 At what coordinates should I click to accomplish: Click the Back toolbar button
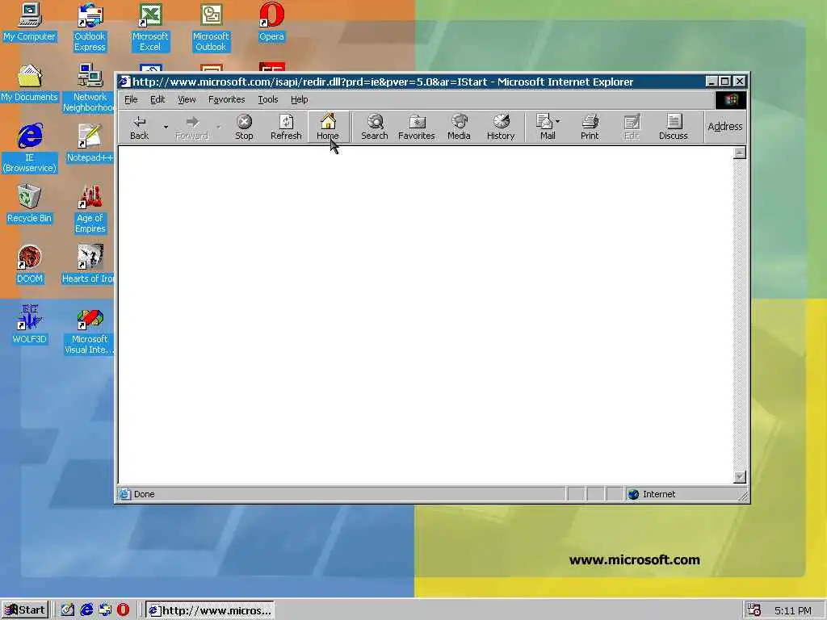(139, 127)
